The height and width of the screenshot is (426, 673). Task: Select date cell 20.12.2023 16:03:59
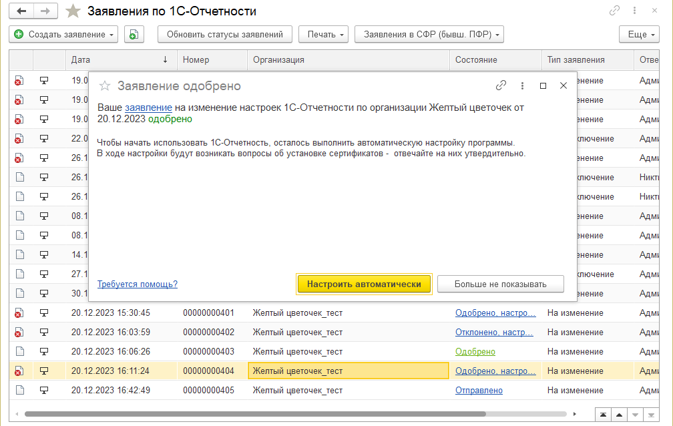[x=122, y=333]
